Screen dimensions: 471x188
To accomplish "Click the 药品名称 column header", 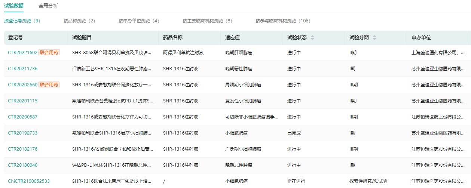I will point(173,38).
